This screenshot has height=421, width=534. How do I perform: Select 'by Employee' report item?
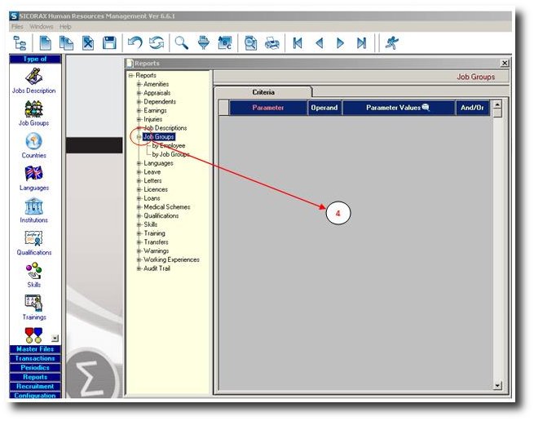[x=168, y=145]
